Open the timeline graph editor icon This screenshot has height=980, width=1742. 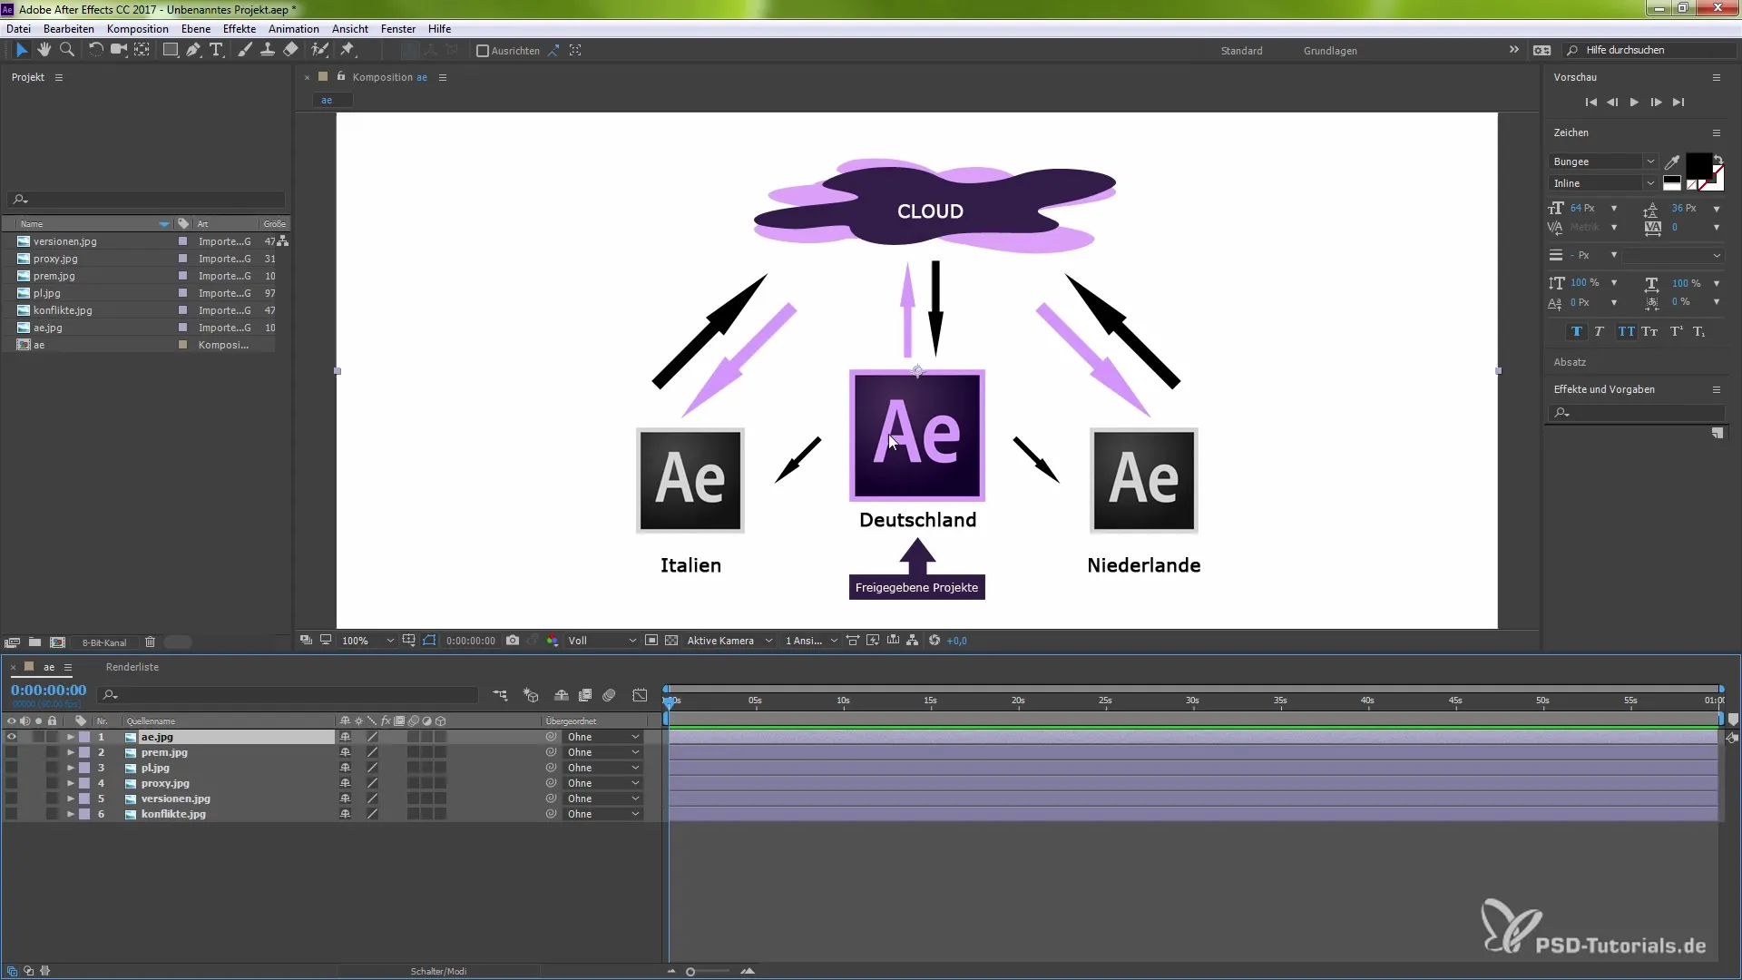tap(640, 696)
